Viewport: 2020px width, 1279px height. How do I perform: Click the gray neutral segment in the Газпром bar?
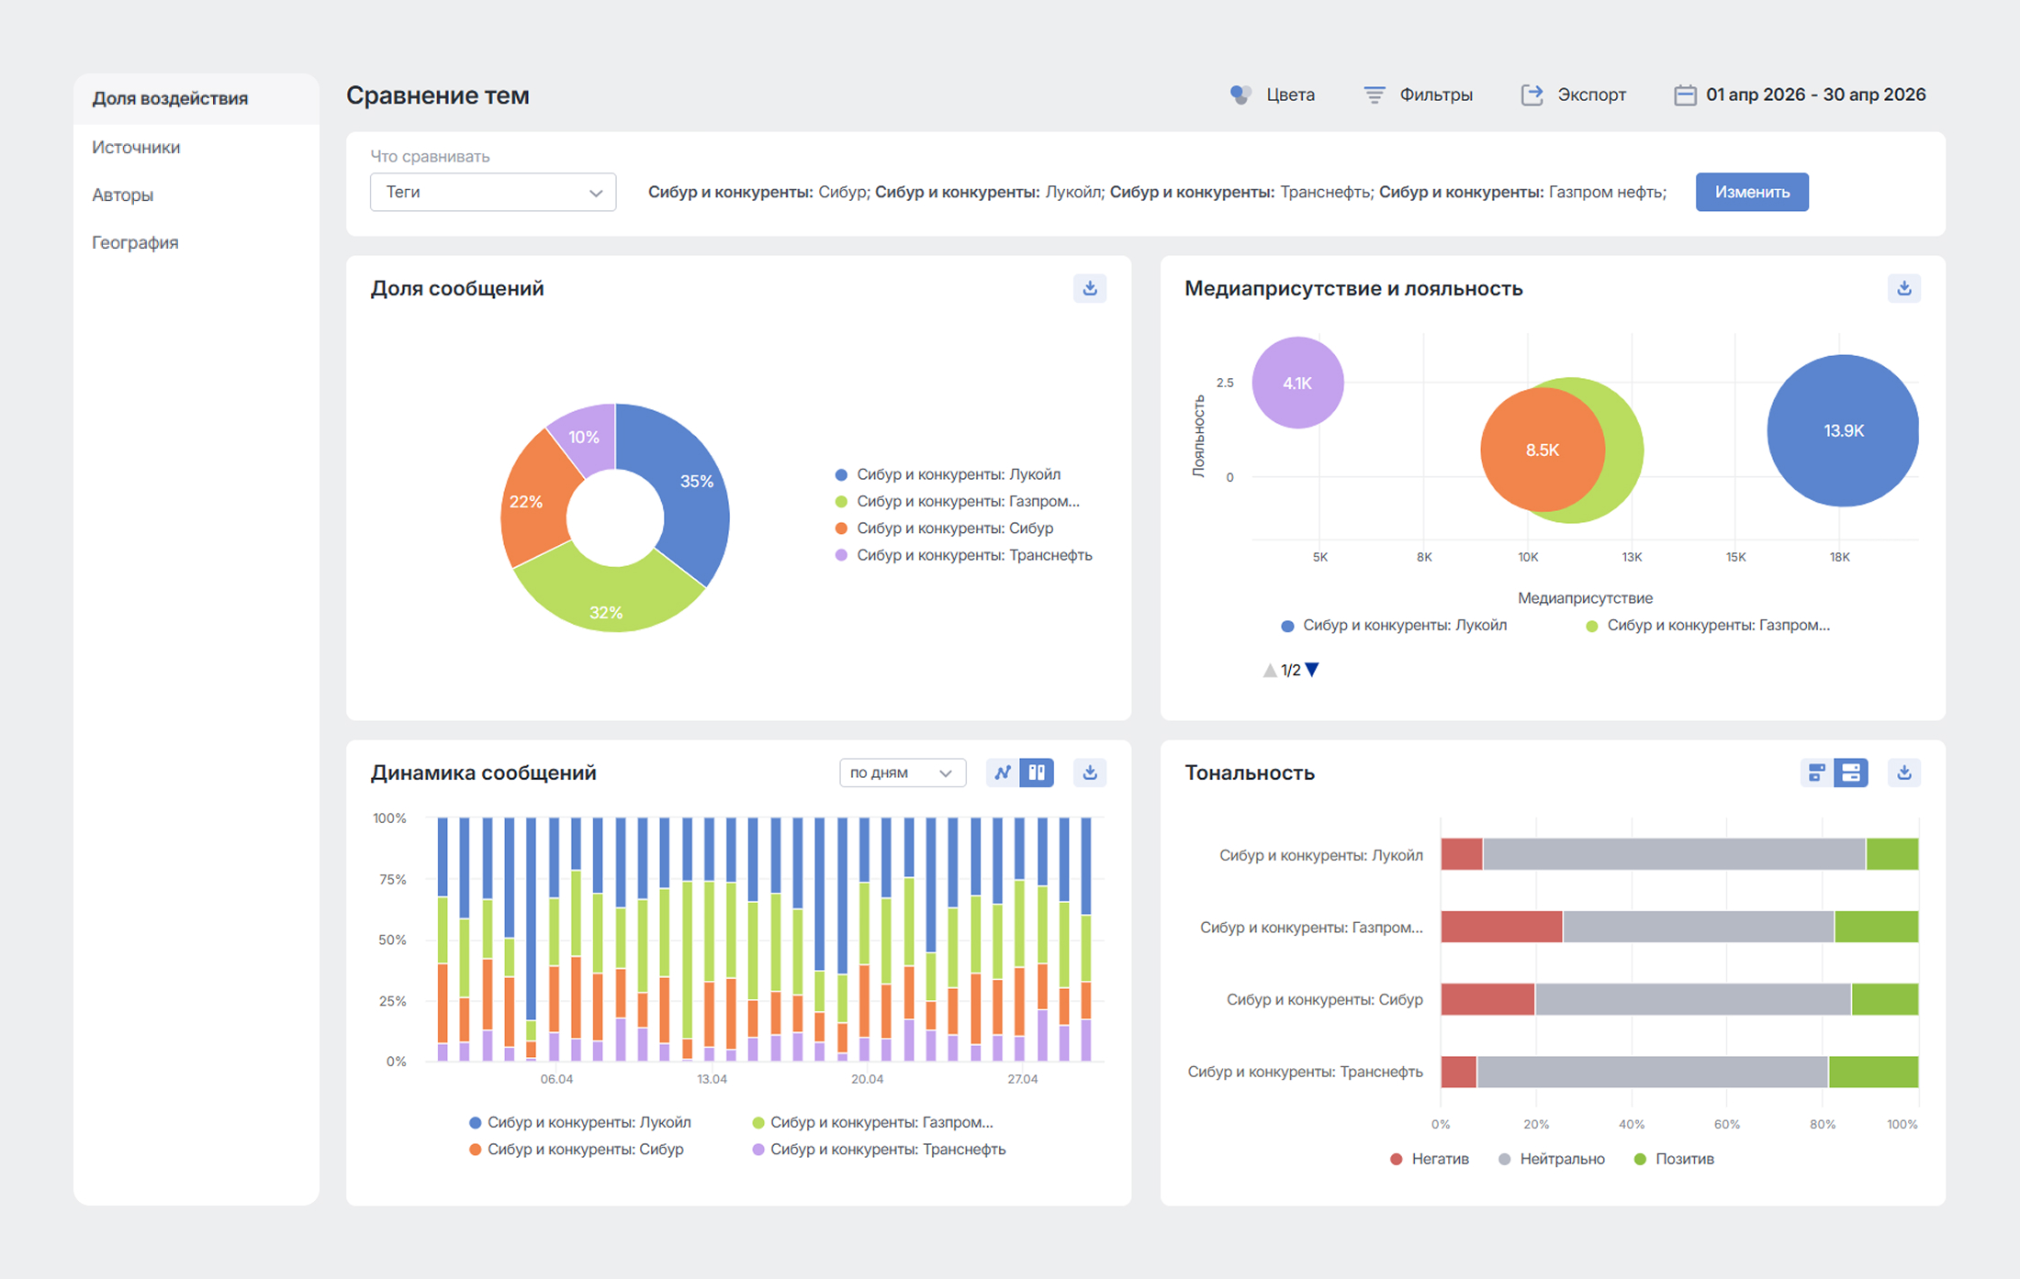click(x=1698, y=927)
